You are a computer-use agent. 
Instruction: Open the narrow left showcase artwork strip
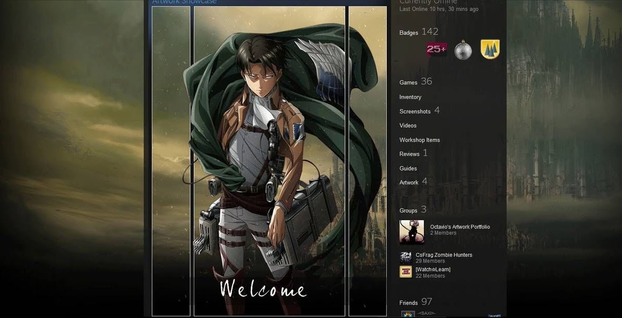(171, 161)
